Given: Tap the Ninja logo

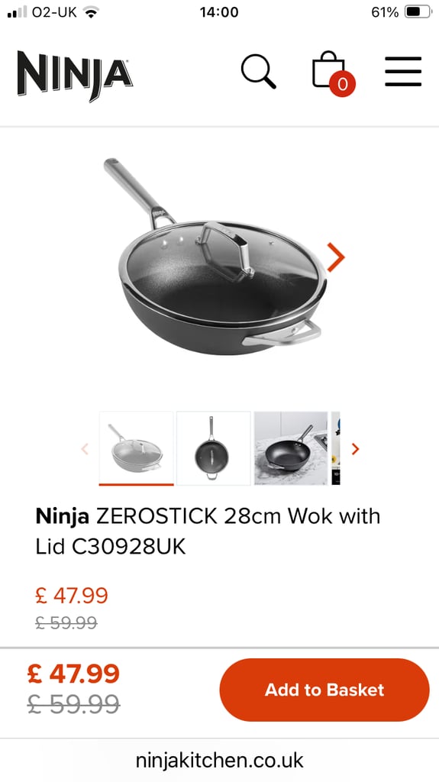Looking at the screenshot, I should (75, 75).
